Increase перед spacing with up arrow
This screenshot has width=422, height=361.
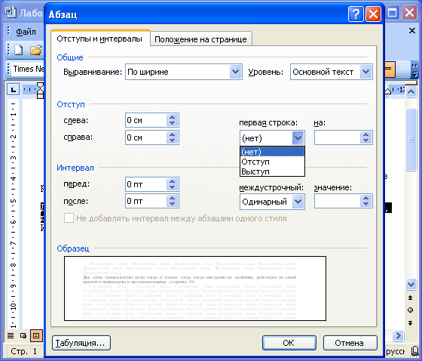point(173,181)
